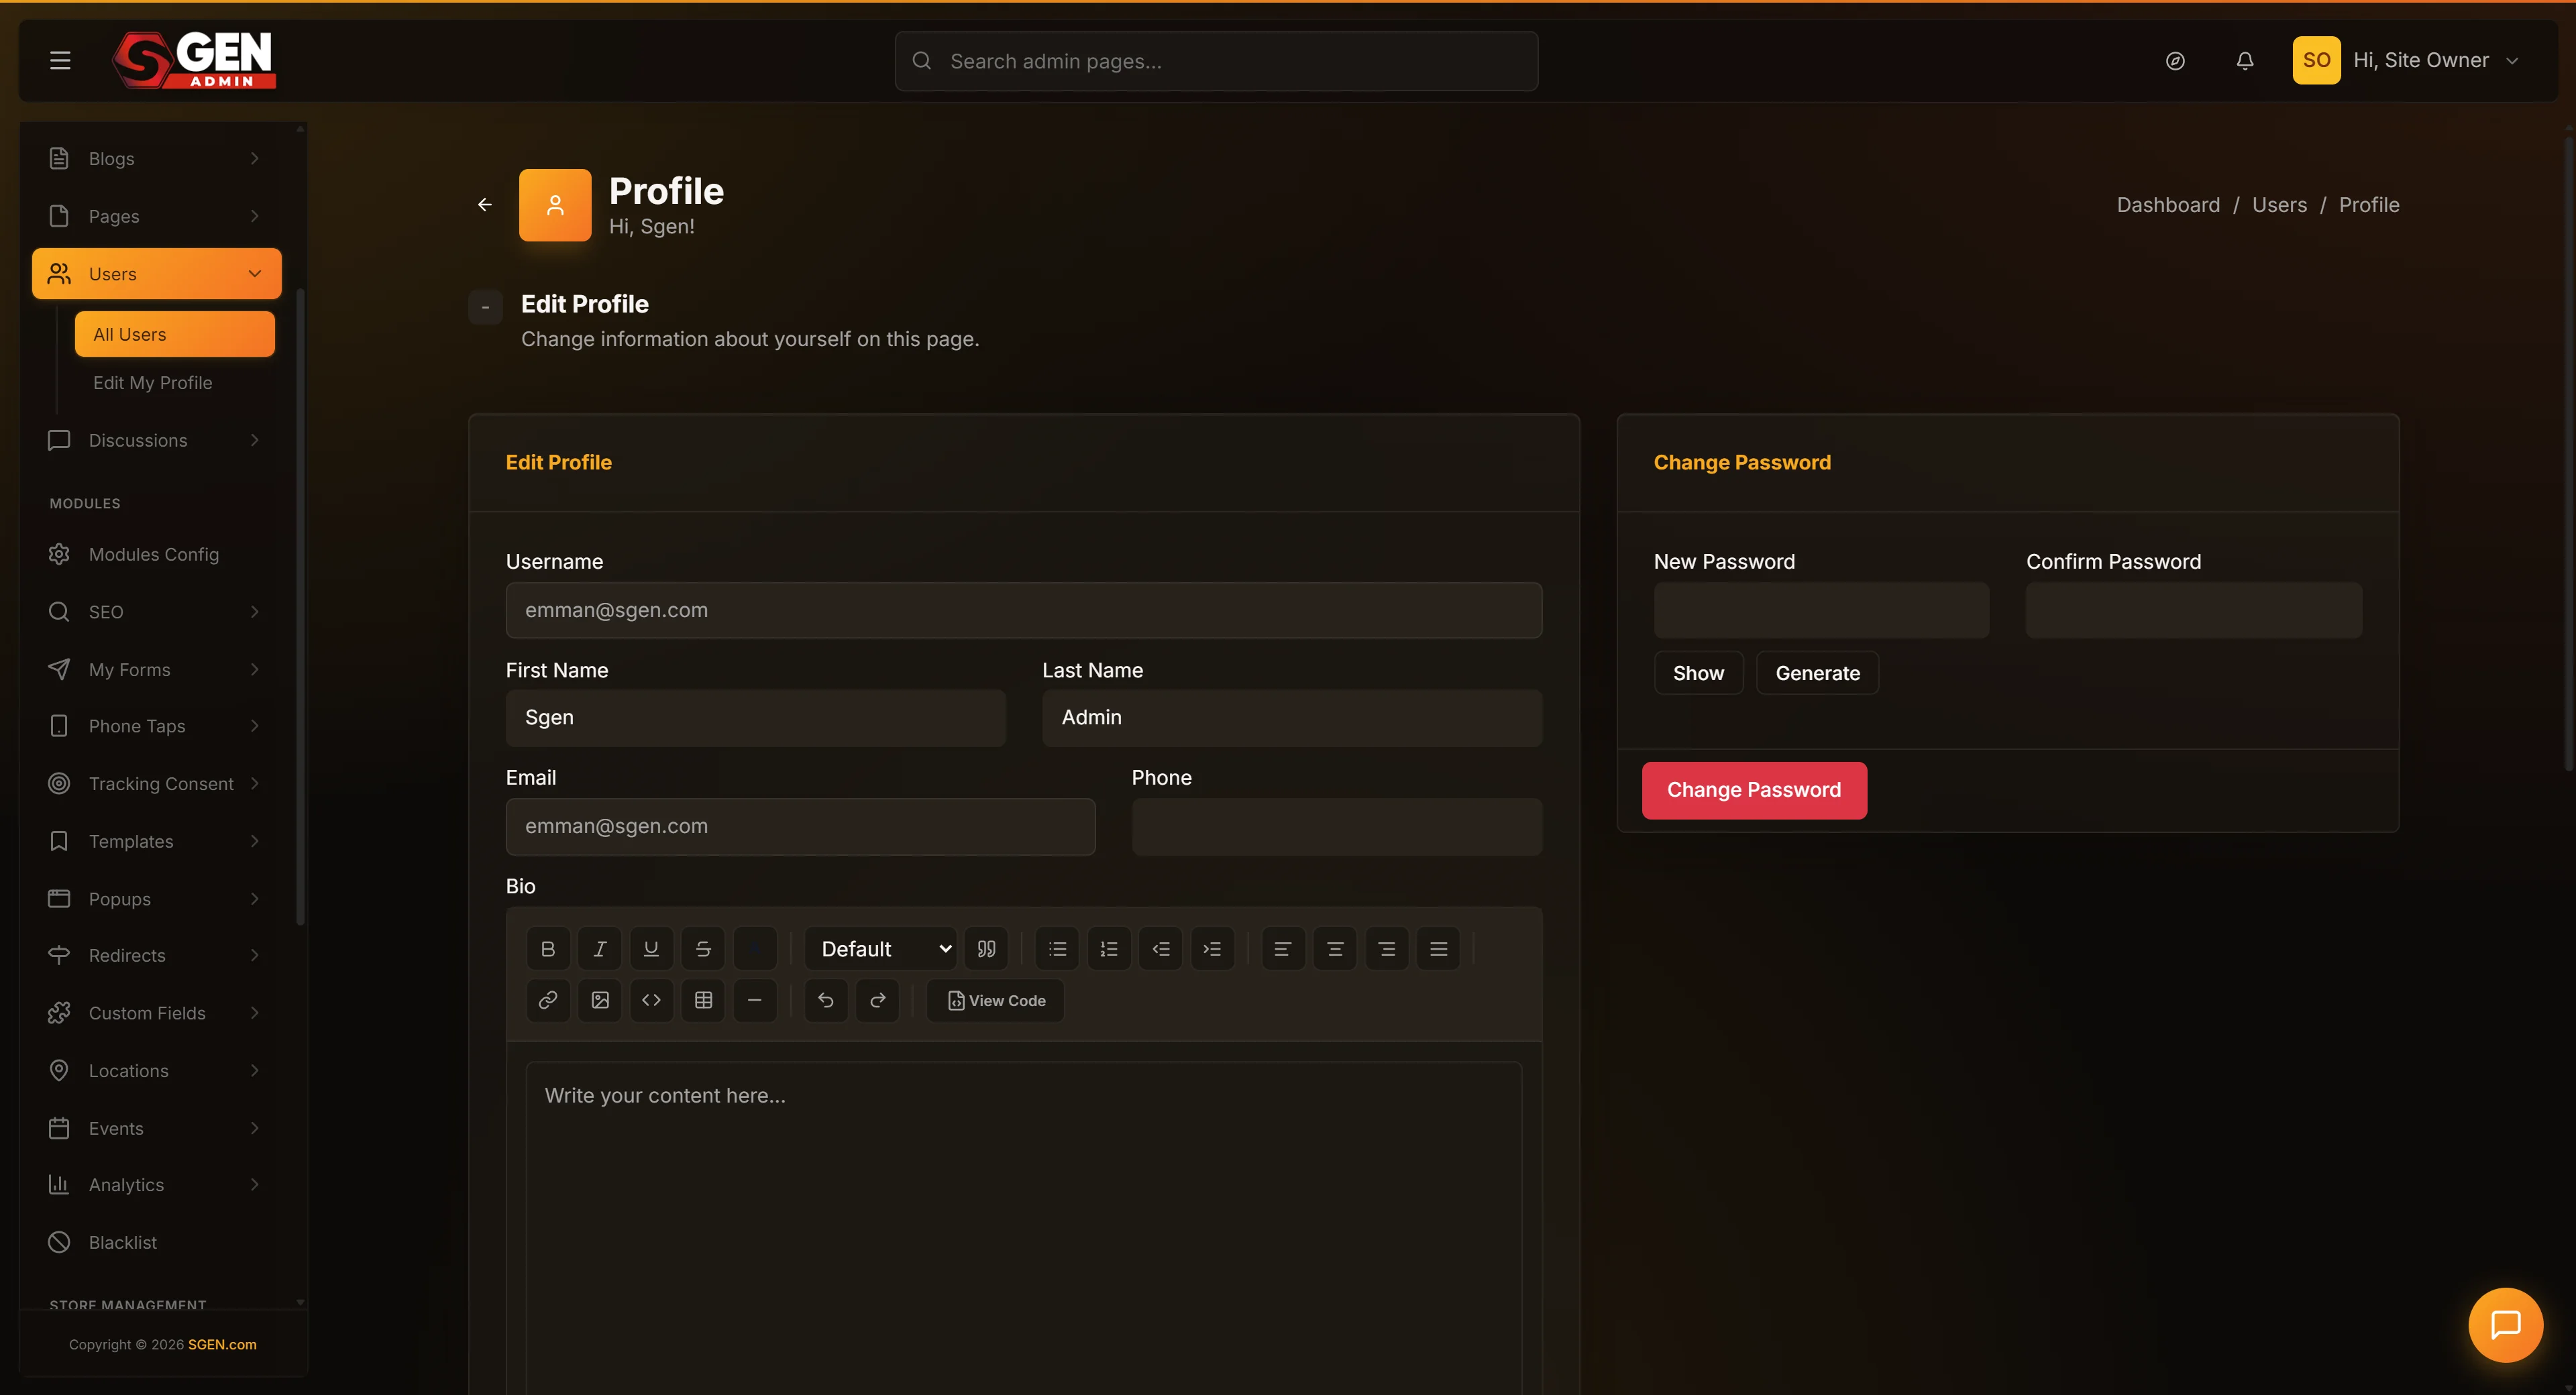Insert a blockquote in Bio editor
This screenshot has width=2576, height=1395.
[x=986, y=949]
